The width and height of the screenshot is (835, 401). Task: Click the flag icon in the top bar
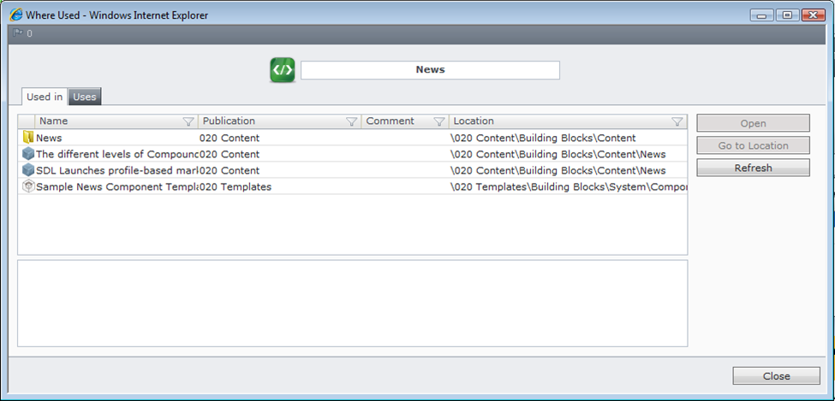click(17, 33)
